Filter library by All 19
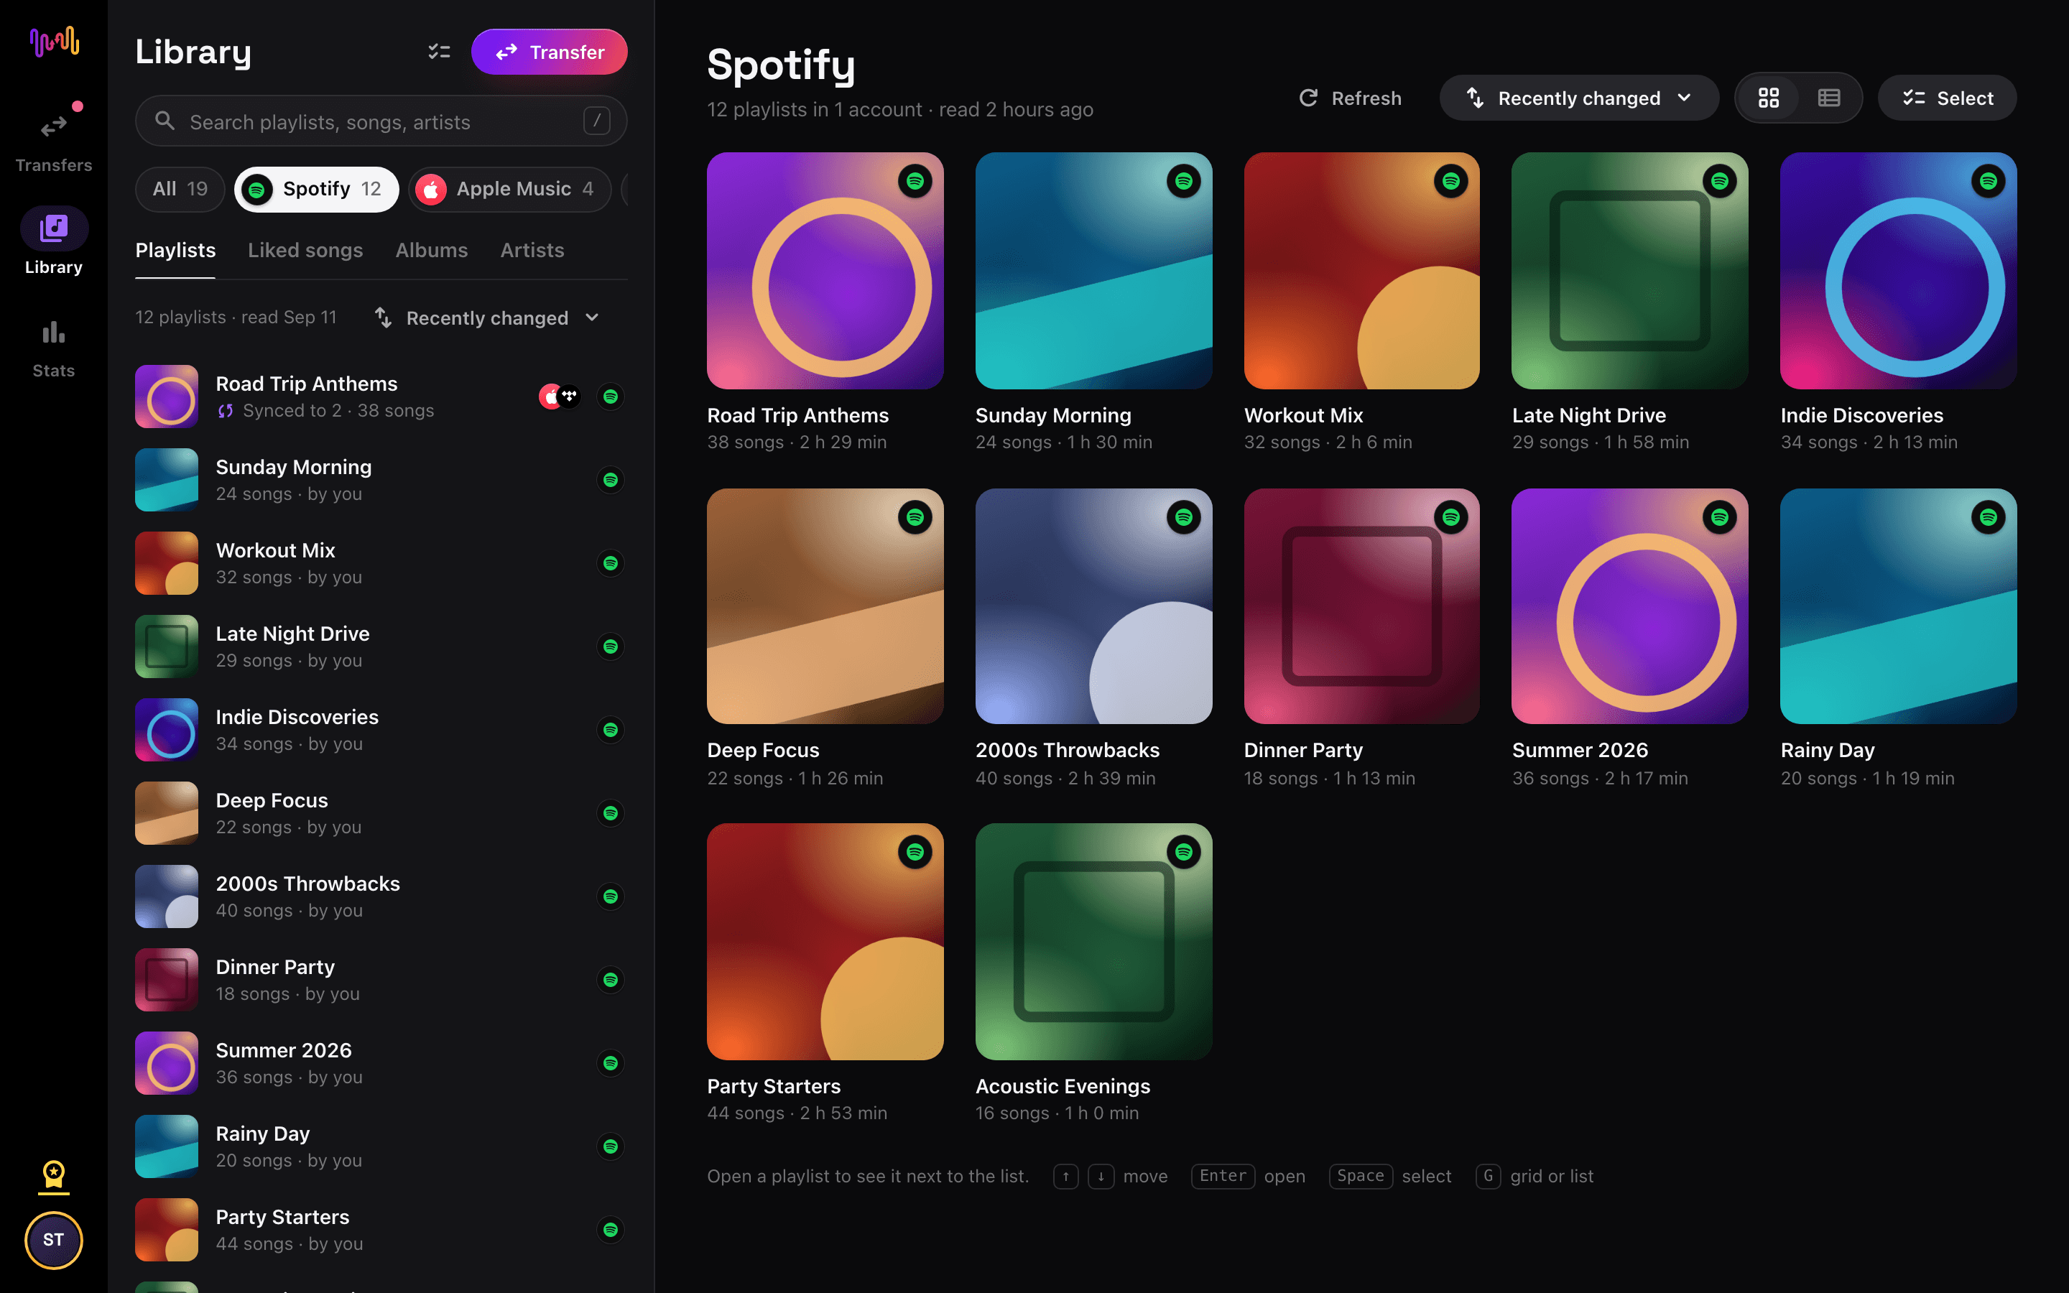 (180, 189)
